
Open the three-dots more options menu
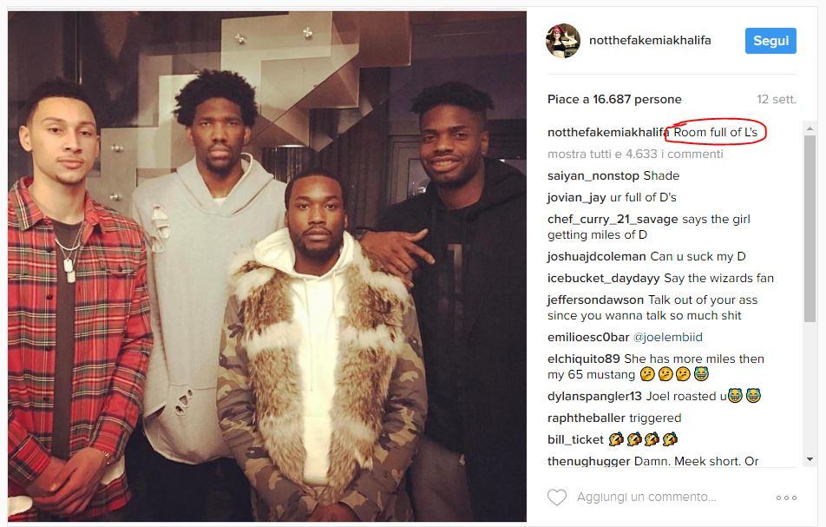[x=786, y=497]
